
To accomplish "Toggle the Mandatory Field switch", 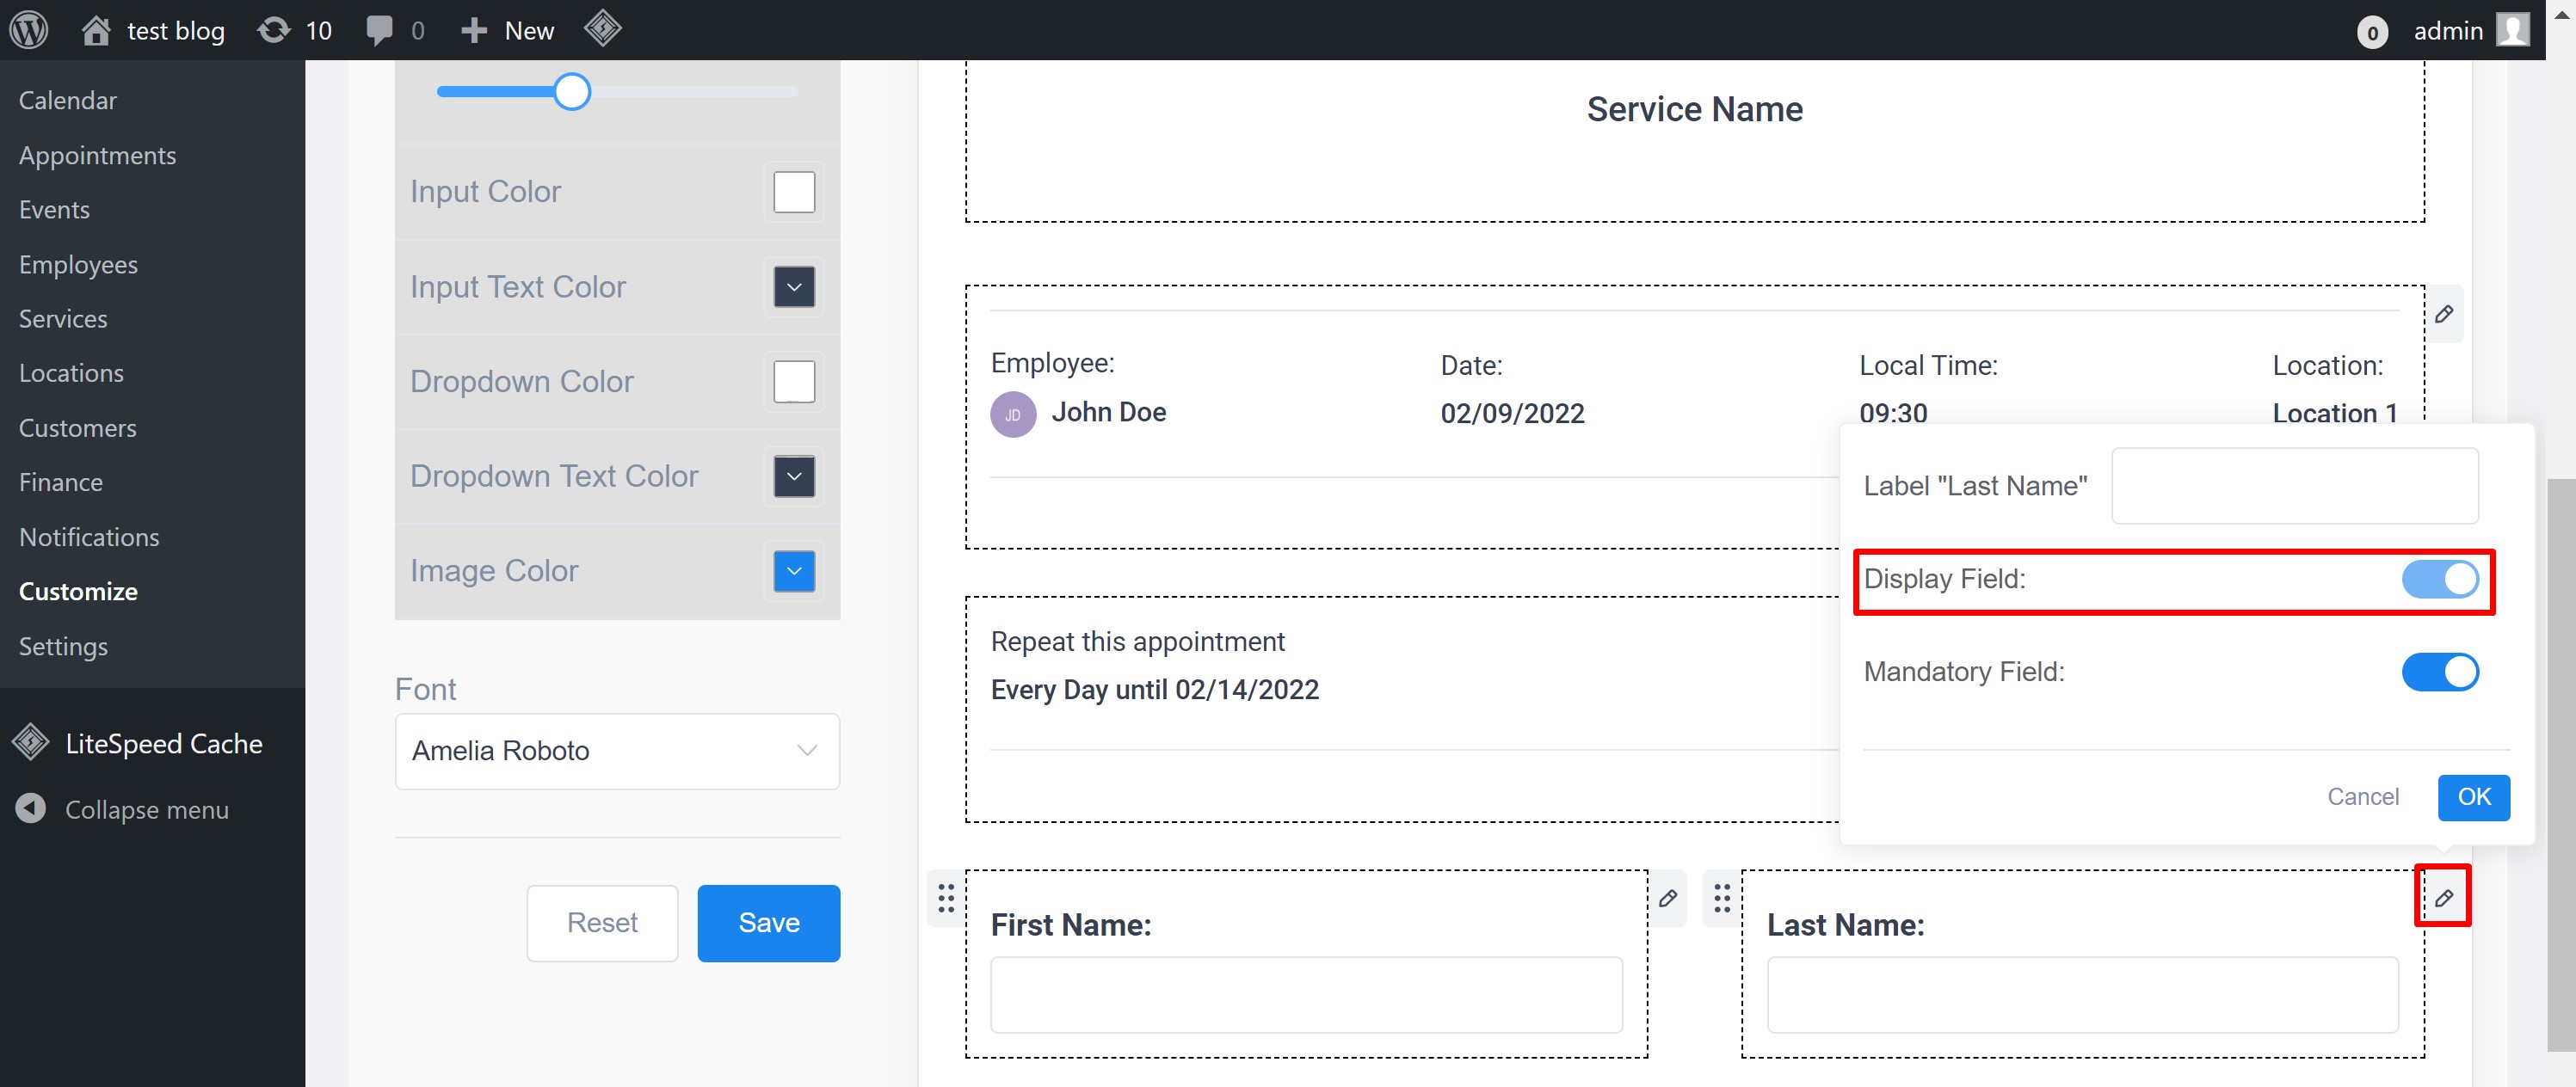I will click(2439, 672).
